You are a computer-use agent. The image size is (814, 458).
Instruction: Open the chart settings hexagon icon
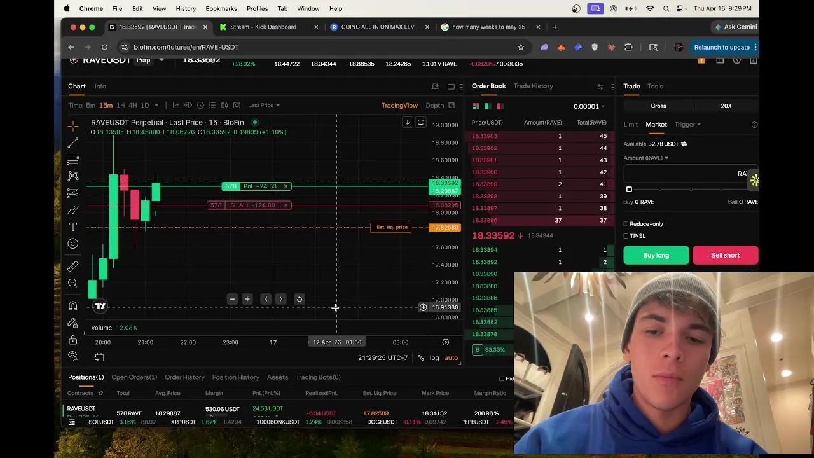(x=200, y=105)
